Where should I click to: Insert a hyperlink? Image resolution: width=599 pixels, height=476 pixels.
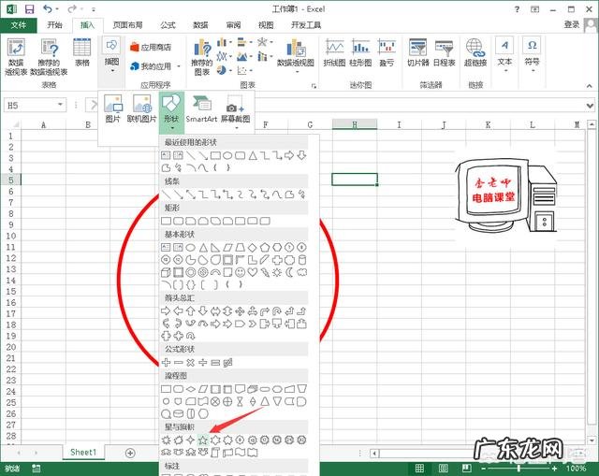pos(475,52)
